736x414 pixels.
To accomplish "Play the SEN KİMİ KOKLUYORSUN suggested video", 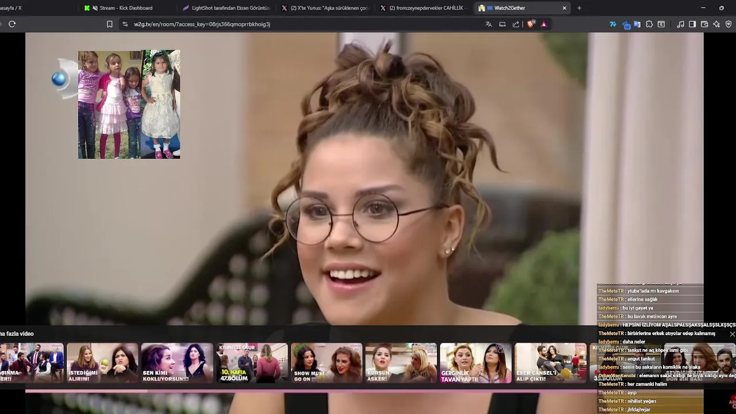I will [177, 363].
